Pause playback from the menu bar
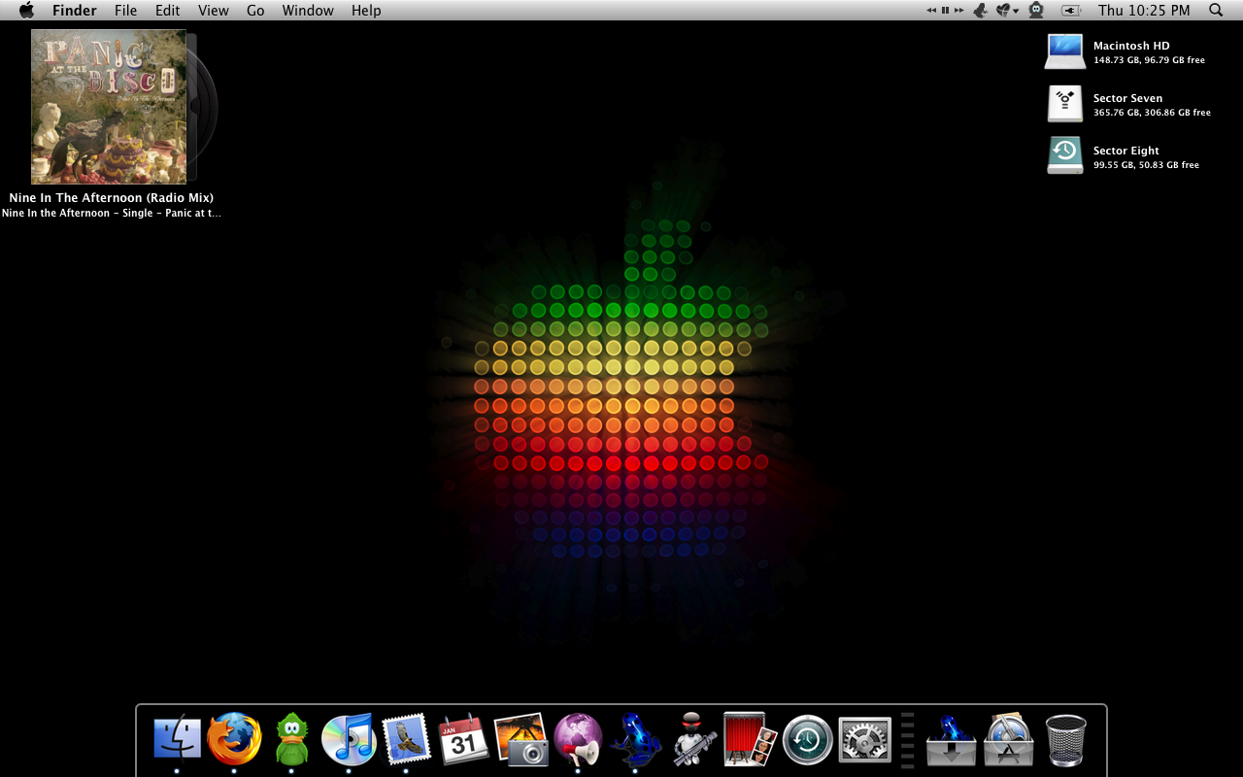Screen dimensions: 1243x777 [945, 10]
